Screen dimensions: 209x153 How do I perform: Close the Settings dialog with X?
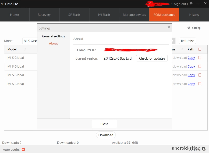(x=169, y=27)
